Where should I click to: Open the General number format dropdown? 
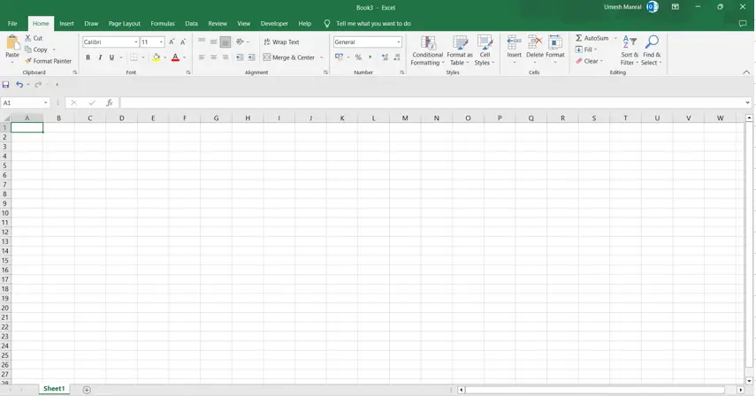[398, 42]
